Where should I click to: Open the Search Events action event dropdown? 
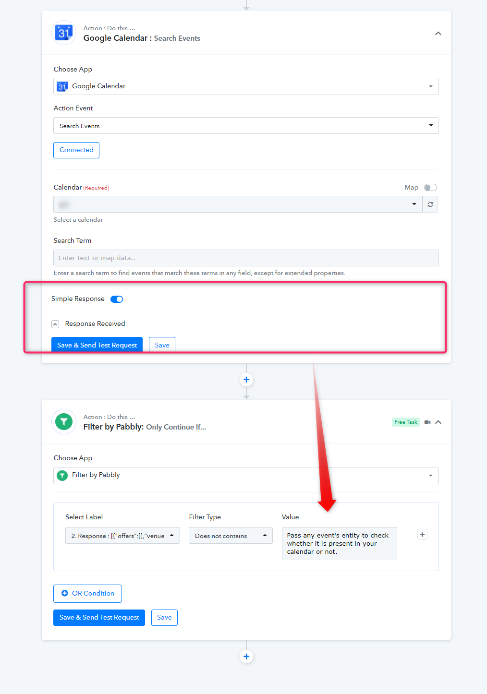click(246, 126)
